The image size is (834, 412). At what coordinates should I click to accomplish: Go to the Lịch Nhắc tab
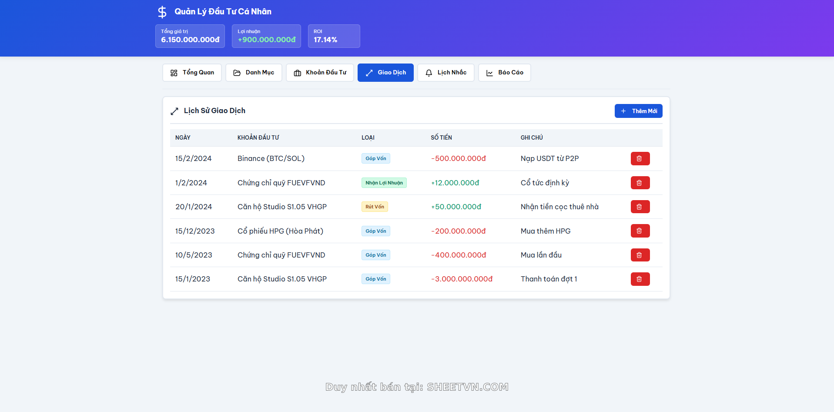[446, 73]
